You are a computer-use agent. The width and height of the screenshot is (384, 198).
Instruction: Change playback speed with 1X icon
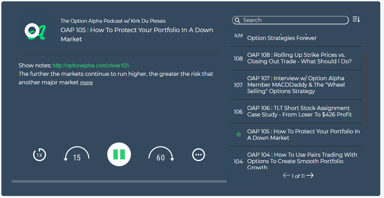(40, 155)
